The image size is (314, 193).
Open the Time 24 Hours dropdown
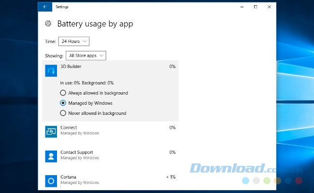(x=74, y=41)
